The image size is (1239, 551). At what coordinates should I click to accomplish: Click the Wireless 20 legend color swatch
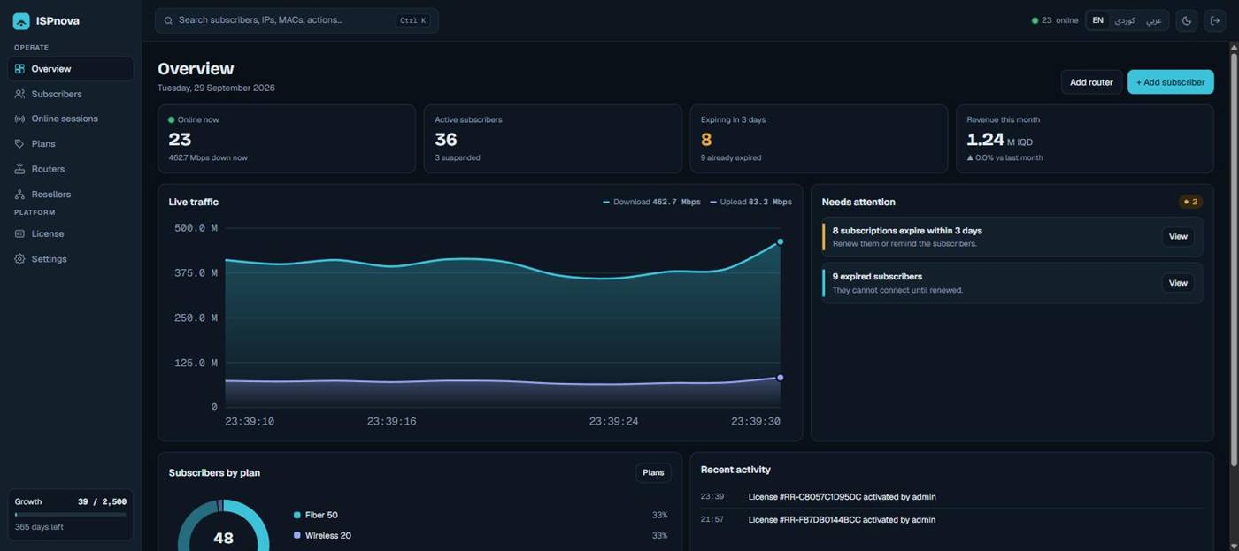[x=296, y=535]
